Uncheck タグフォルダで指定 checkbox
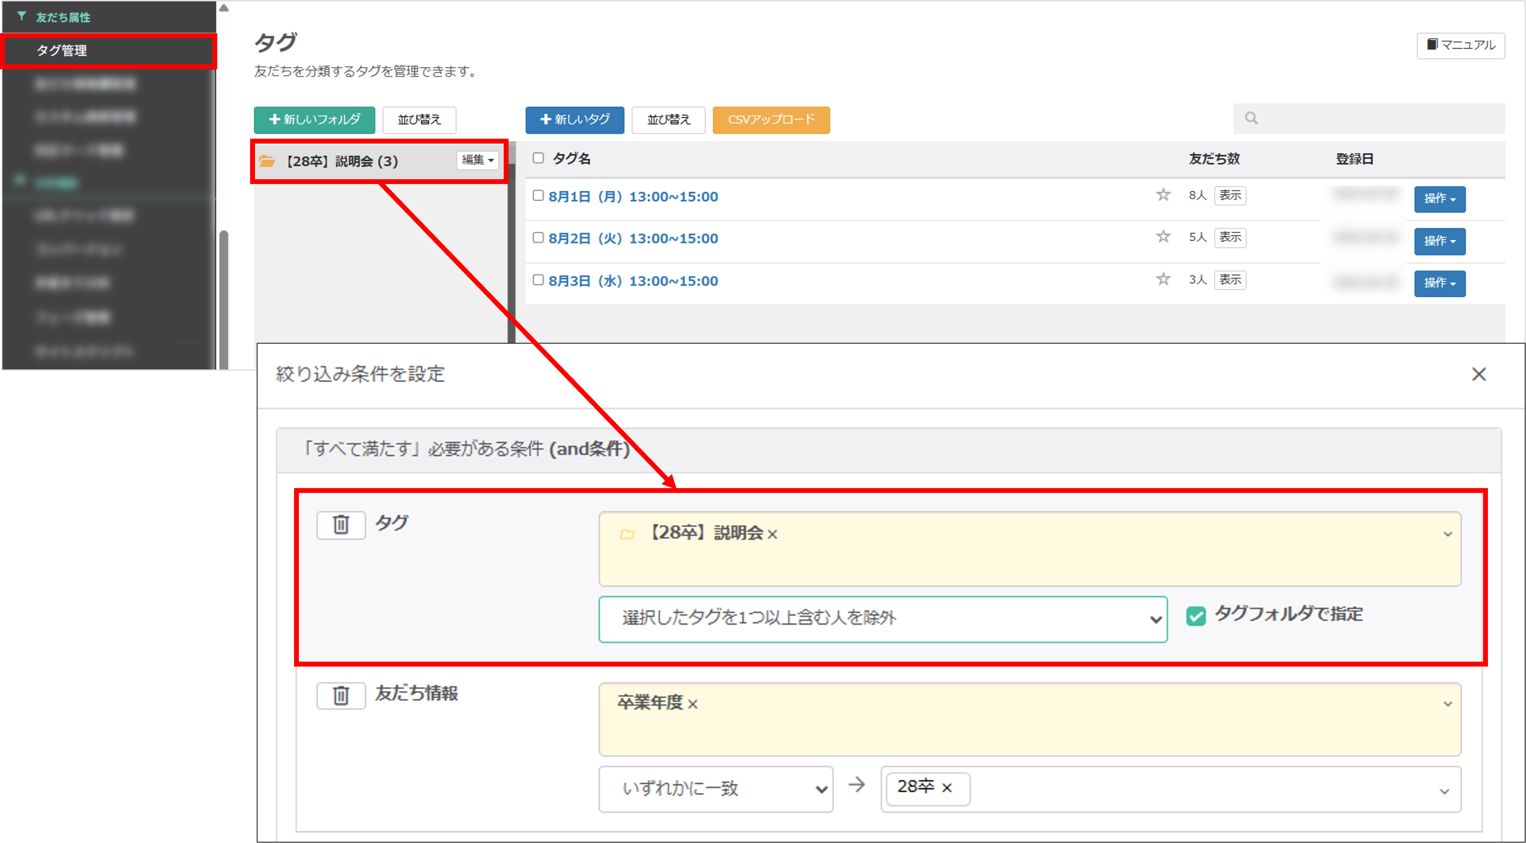The width and height of the screenshot is (1526, 843). (x=1196, y=616)
